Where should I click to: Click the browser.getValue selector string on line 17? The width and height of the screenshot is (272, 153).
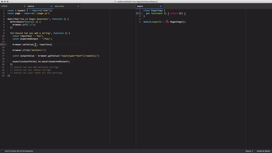79,56
